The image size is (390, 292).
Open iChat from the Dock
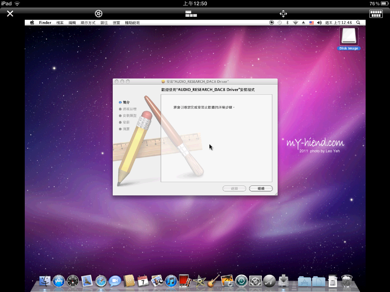tap(115, 281)
